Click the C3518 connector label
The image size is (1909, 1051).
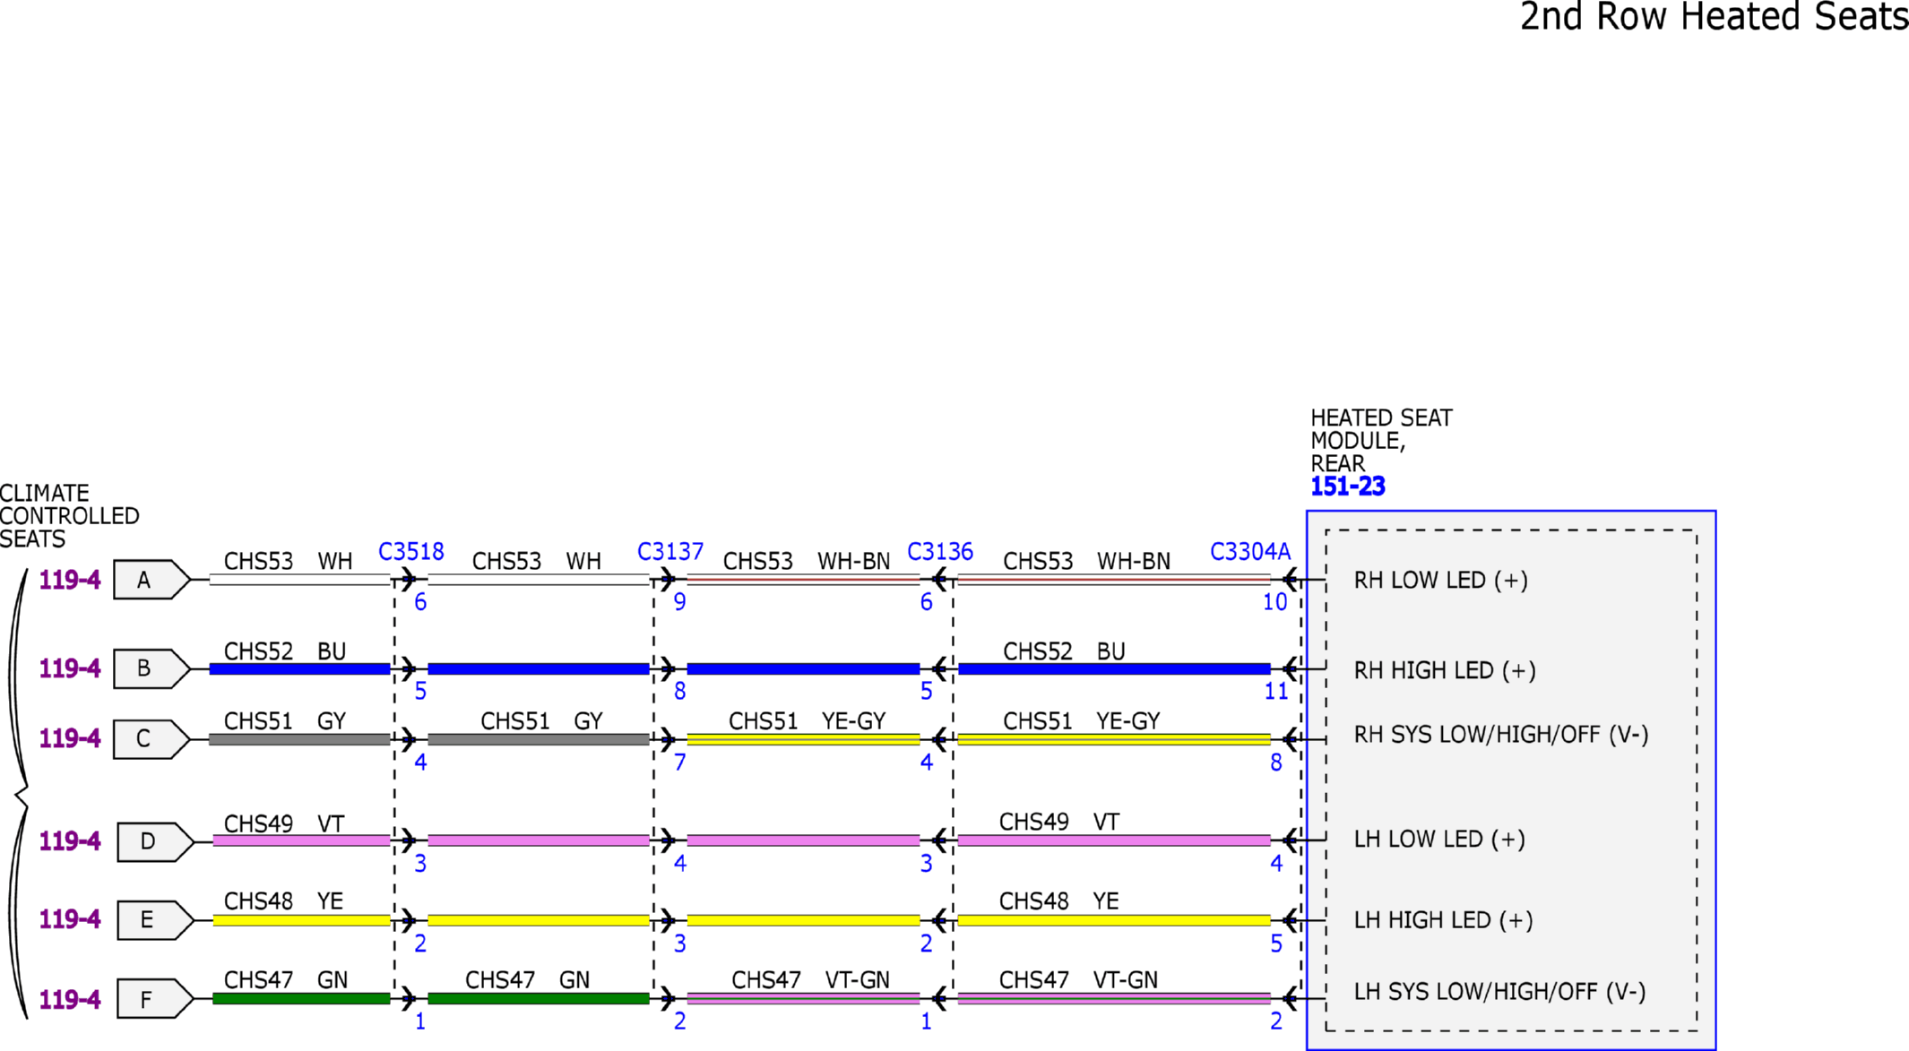point(411,552)
